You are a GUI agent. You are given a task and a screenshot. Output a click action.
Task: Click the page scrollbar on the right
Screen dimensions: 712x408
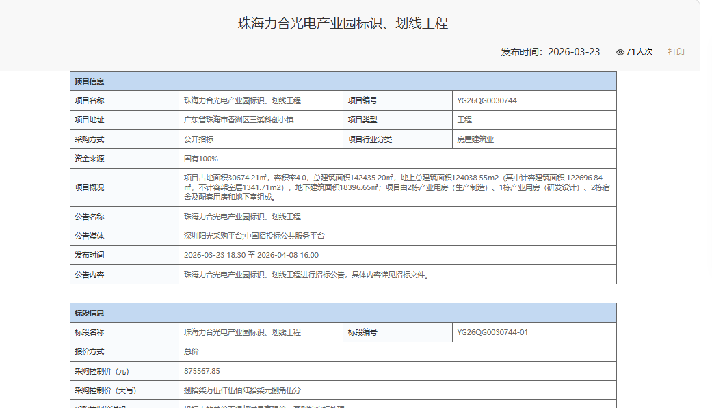click(708, 205)
